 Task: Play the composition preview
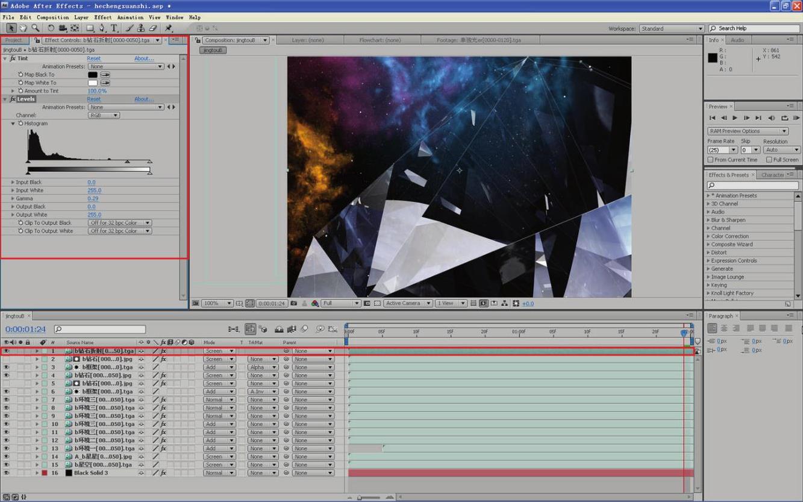click(734, 118)
